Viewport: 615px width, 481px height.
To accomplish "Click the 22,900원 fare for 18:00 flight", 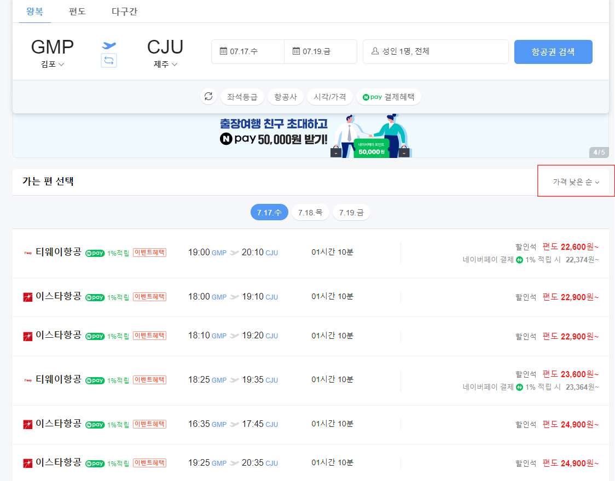I will pos(571,297).
